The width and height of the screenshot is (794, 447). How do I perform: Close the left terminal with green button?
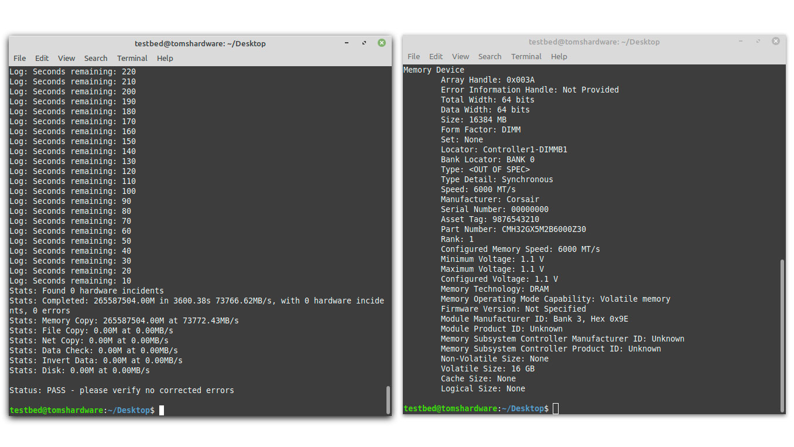tap(382, 43)
